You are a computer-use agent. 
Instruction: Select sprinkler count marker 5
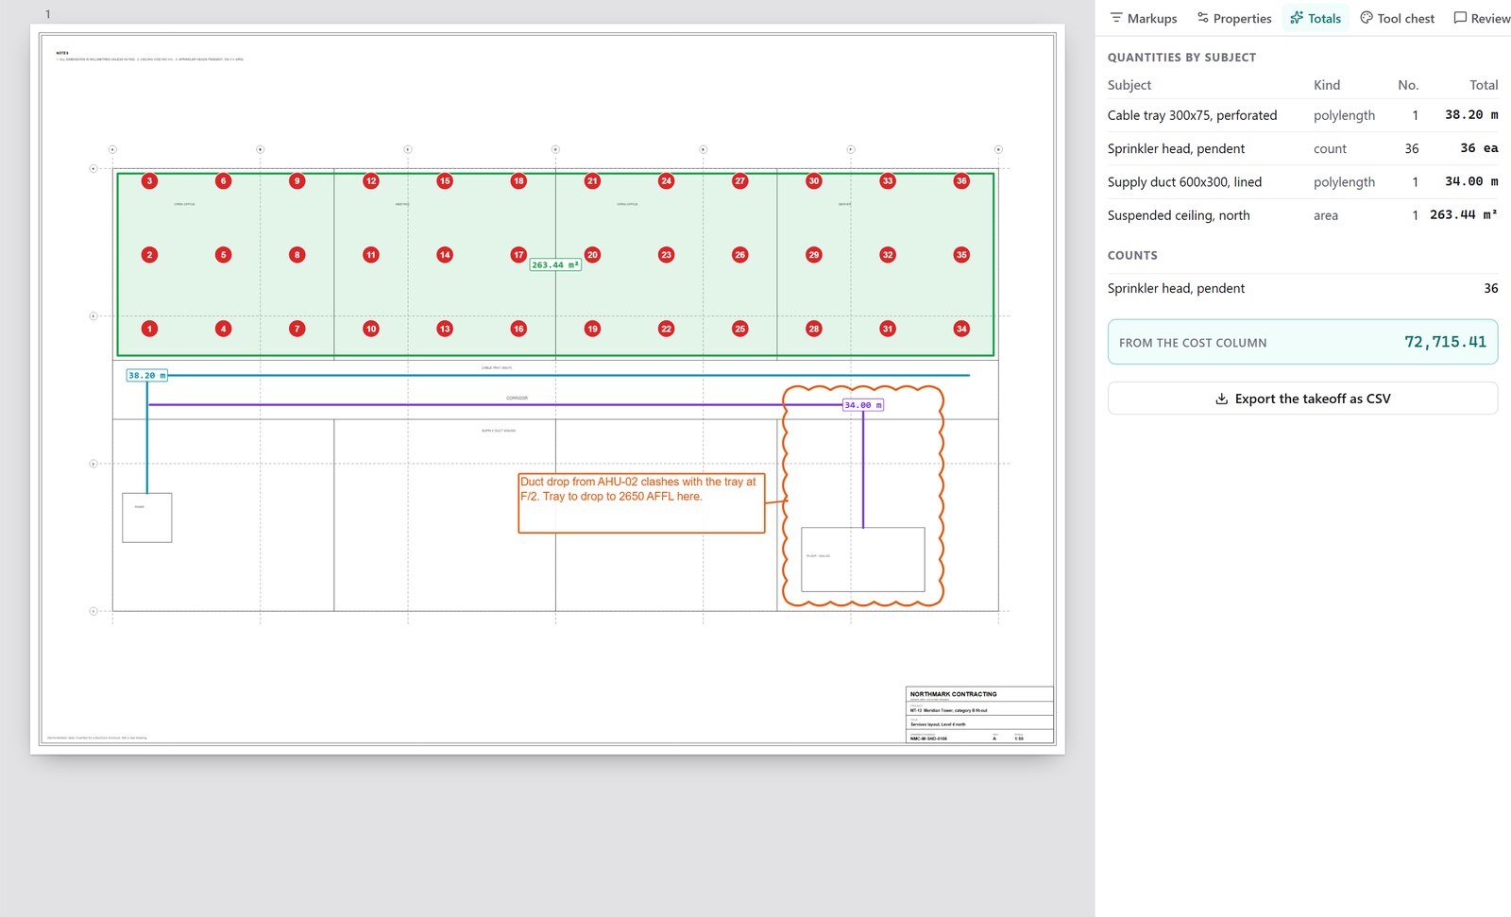[224, 255]
